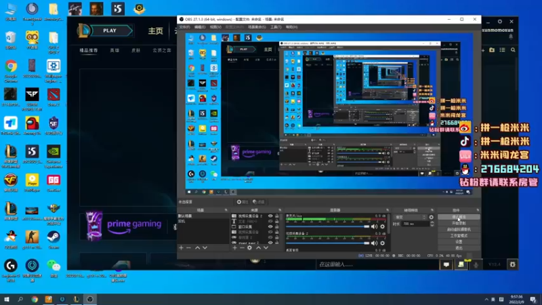Screen dimensions: 542x305
Task: Open source properties gear in sources toolbar
Action: tap(249, 247)
